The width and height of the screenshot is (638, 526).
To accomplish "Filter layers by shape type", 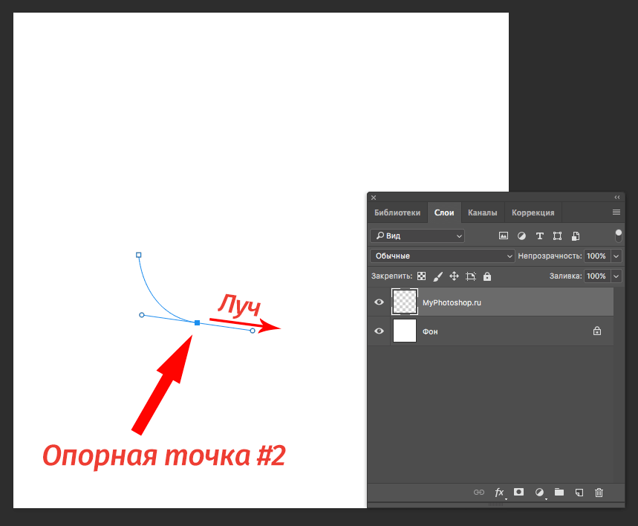I will pyautogui.click(x=558, y=236).
